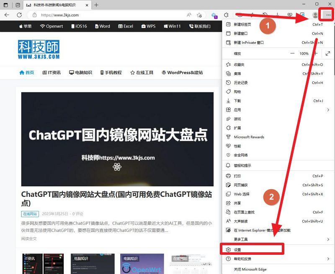Viewport: 335px width, 274px height.
Task: Enter full screen from zoom row
Action: [x=328, y=53]
